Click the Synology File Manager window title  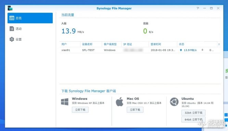pos(114,8)
